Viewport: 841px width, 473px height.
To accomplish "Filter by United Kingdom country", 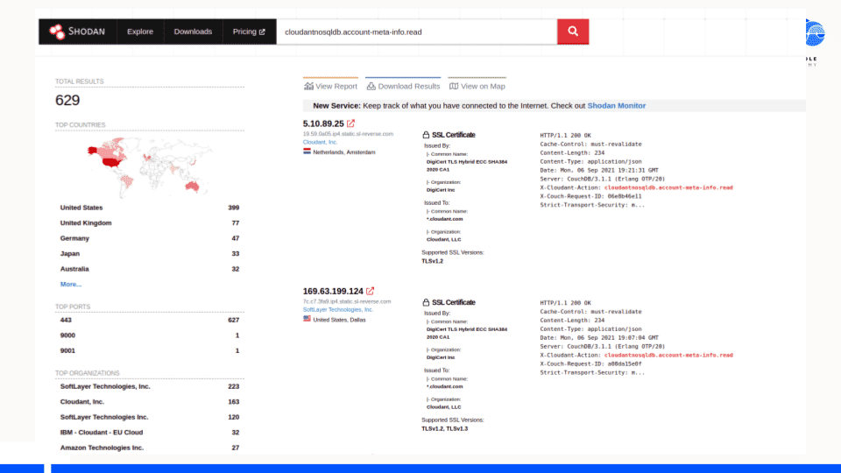I will click(x=150, y=223).
